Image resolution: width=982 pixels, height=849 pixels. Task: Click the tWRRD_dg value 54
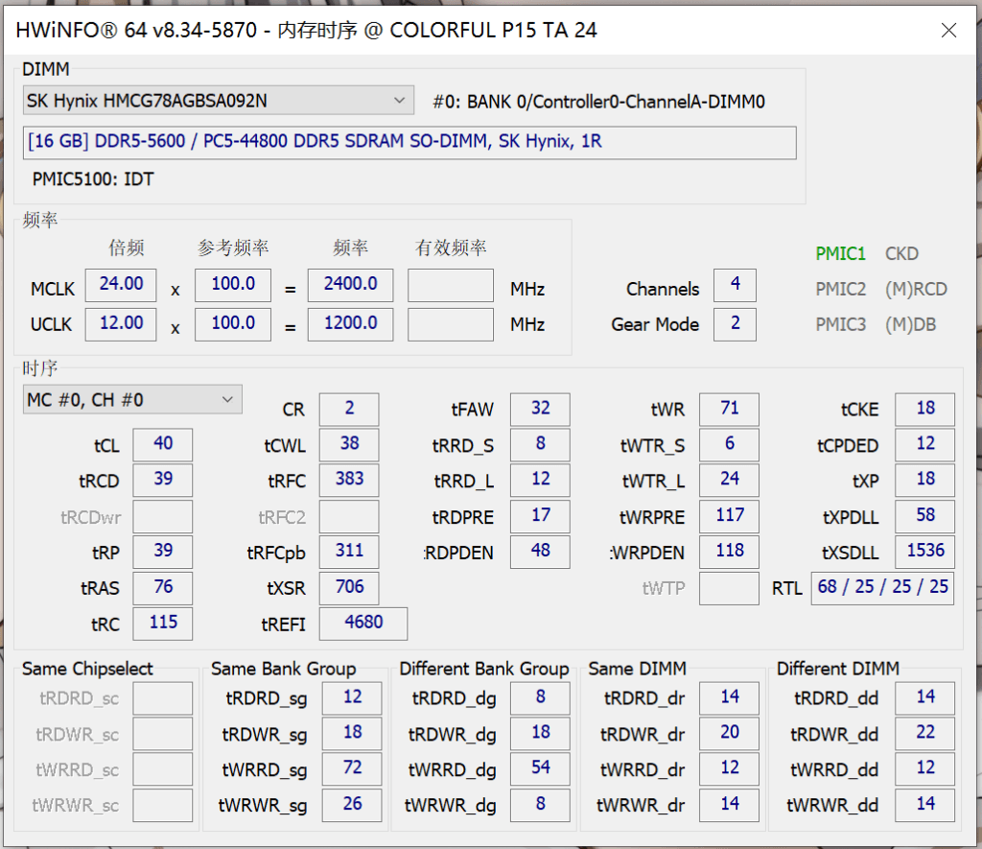[541, 768]
